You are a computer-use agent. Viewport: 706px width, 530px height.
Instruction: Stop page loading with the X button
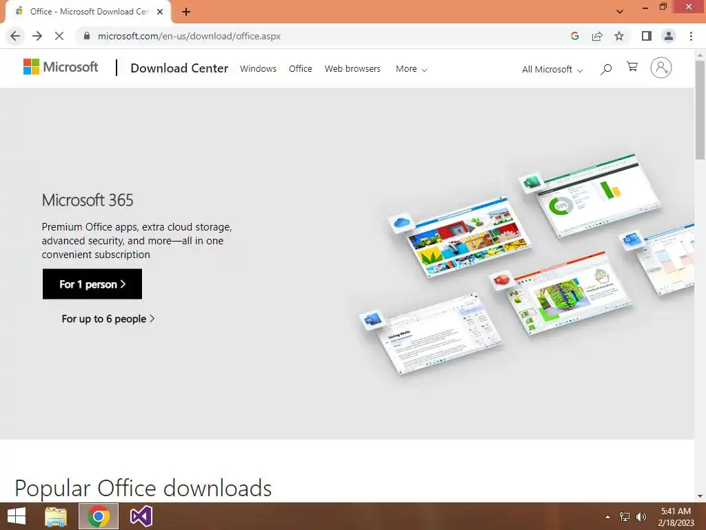59,36
